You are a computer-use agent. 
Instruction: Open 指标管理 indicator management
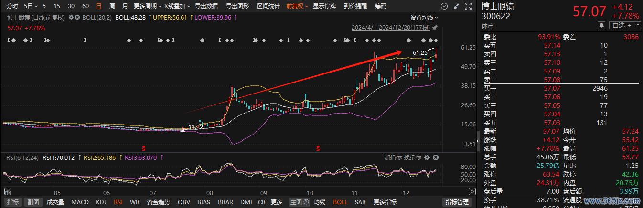pyautogui.click(x=456, y=202)
